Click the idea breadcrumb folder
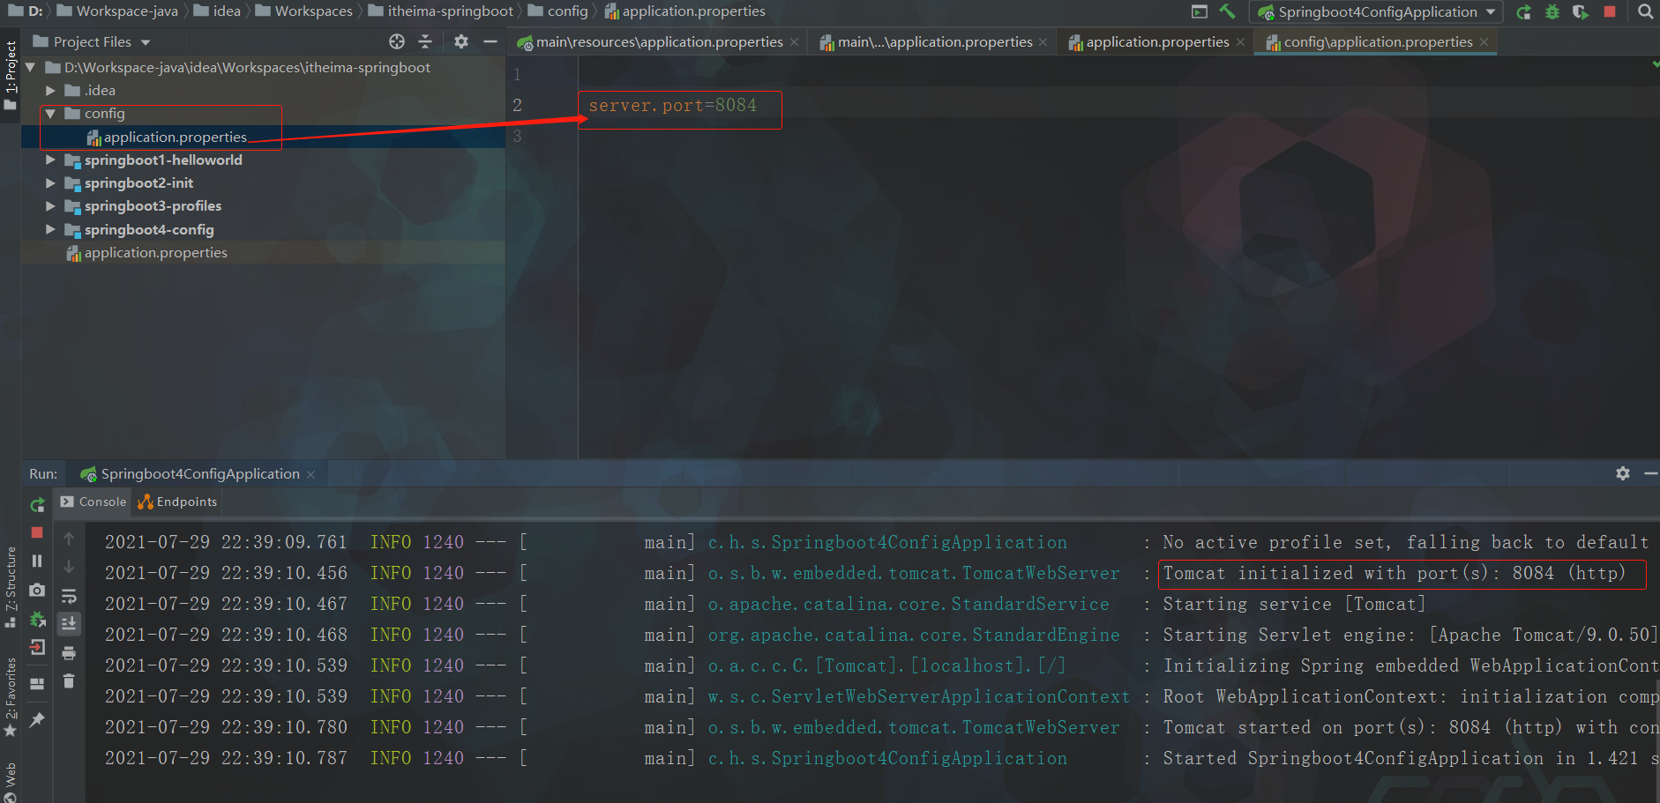 218,11
